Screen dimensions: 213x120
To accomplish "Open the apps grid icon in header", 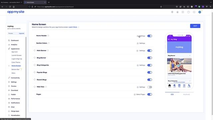I will (183, 12).
